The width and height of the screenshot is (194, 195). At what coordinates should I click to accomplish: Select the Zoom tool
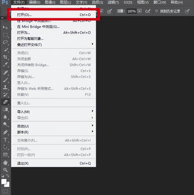point(5,170)
